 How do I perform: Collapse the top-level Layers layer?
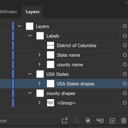(x=19, y=26)
